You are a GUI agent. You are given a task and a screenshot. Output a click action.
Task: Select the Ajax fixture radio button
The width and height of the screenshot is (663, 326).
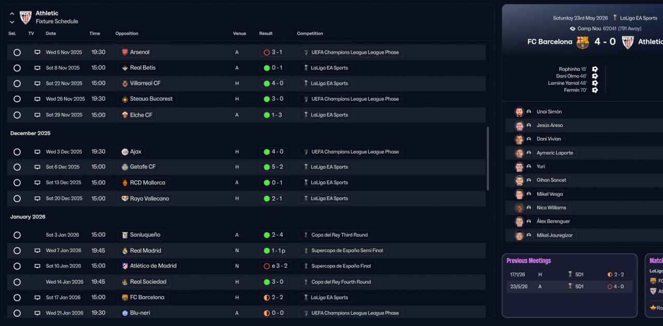point(17,152)
